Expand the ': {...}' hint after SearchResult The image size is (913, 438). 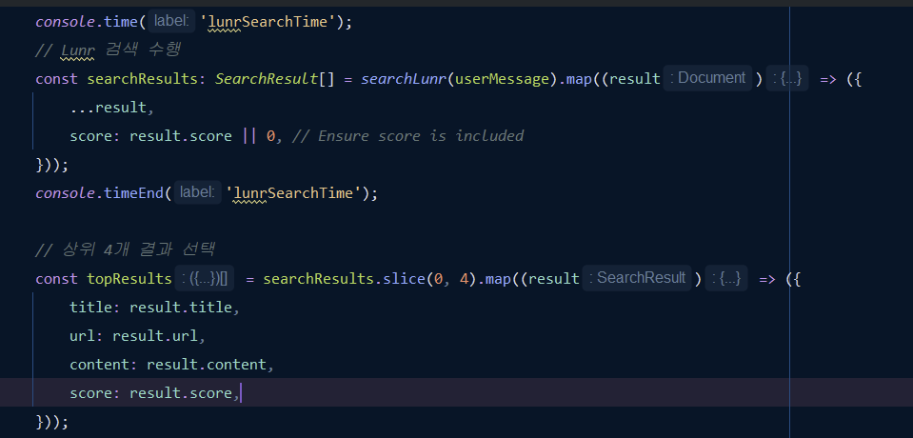pyautogui.click(x=726, y=278)
